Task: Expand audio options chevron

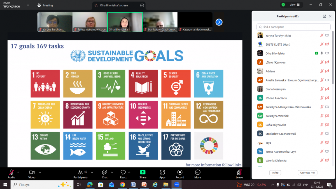Action: pos(18,172)
